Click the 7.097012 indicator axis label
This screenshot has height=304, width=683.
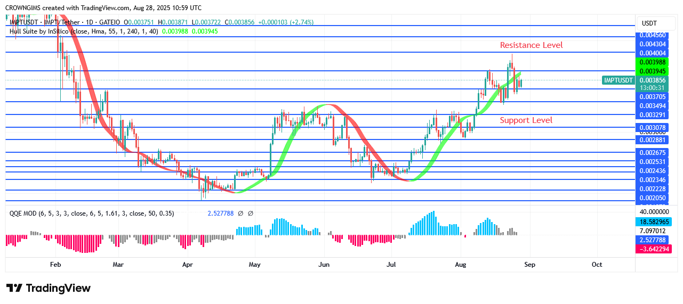pyautogui.click(x=653, y=231)
